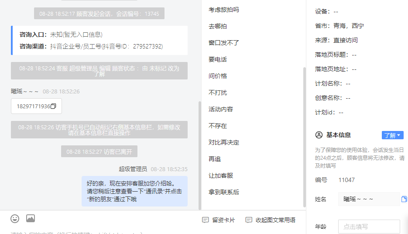This screenshot has height=234, width=408.
Task: Click the 落地页标题 entry
Action: [336, 55]
